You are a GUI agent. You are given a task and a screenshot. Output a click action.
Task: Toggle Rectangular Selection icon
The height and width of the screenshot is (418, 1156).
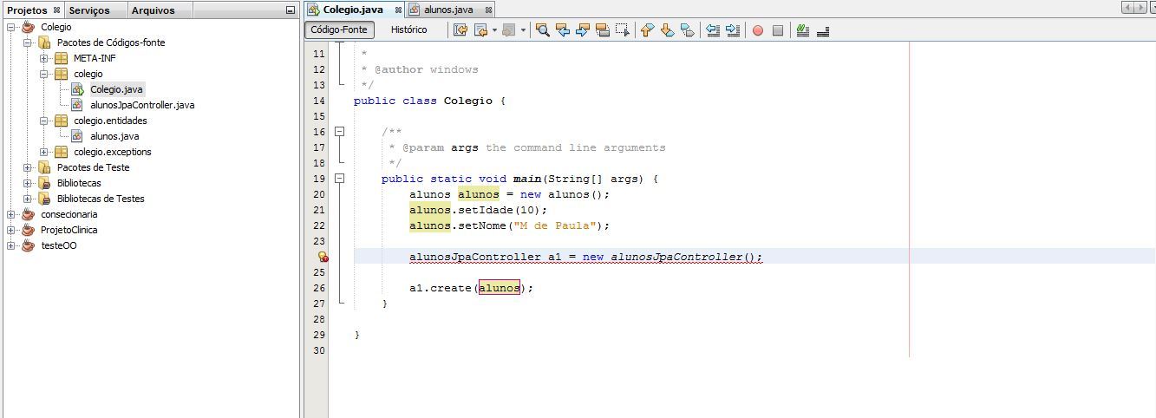click(623, 30)
